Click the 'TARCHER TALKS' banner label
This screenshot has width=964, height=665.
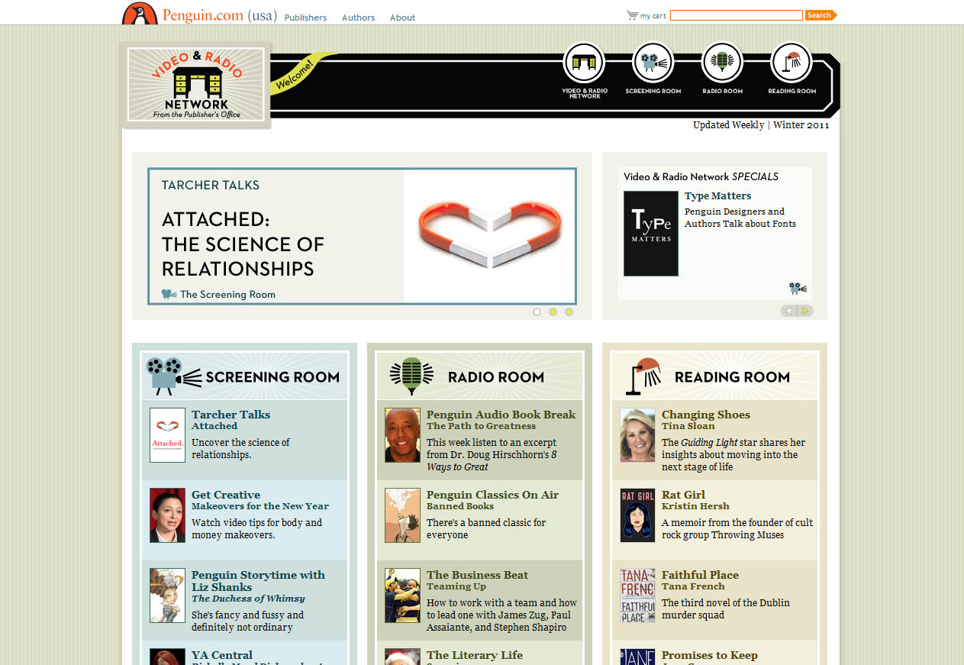[x=211, y=185]
